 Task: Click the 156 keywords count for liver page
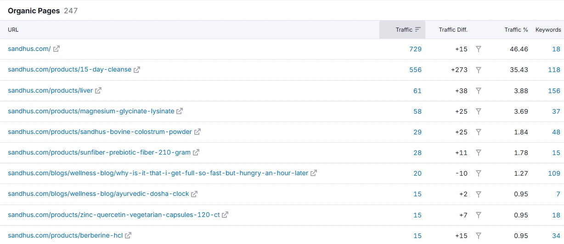click(x=554, y=91)
